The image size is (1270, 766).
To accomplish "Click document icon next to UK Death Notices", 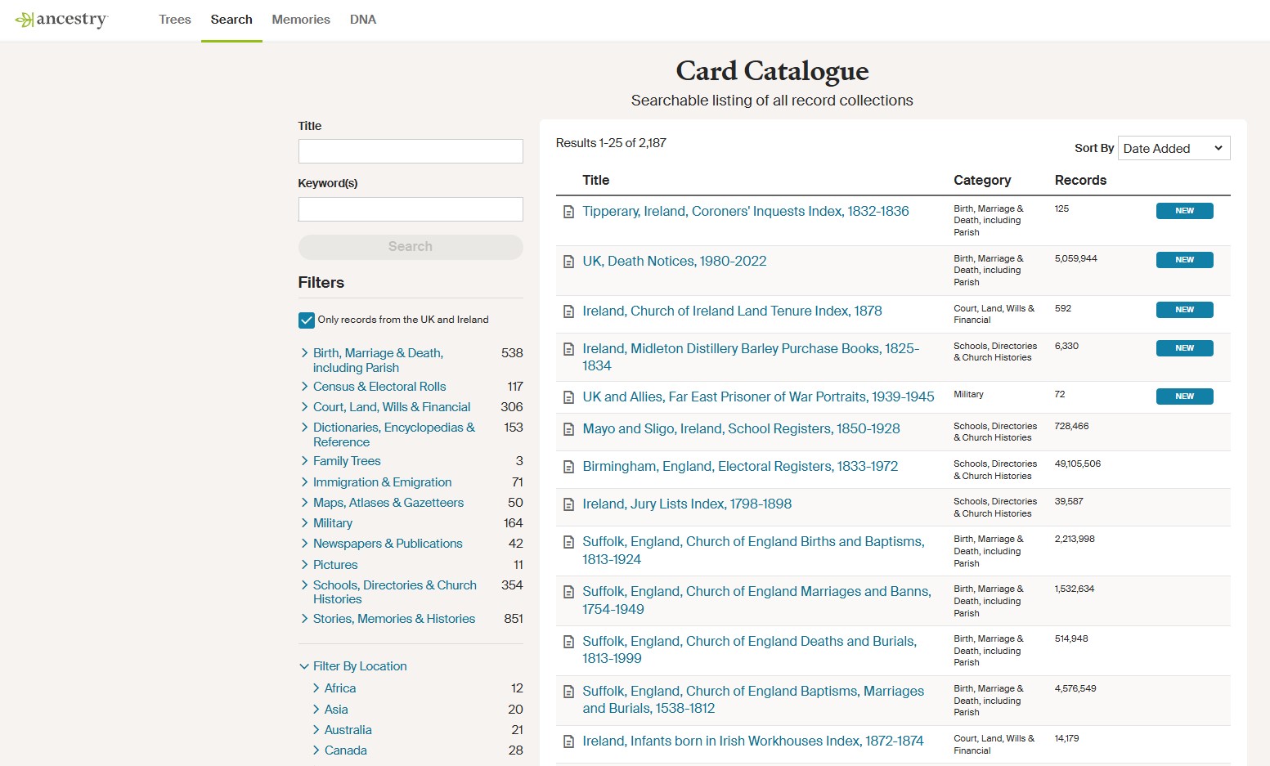I will click(x=568, y=262).
